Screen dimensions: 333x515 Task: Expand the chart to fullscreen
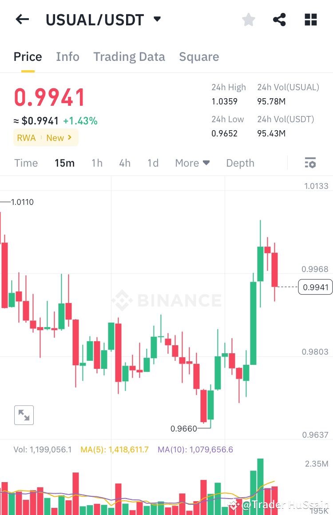click(24, 415)
